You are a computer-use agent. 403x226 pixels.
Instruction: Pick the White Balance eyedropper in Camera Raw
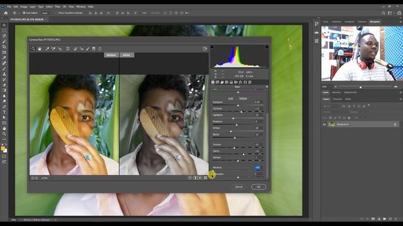pyautogui.click(x=47, y=49)
